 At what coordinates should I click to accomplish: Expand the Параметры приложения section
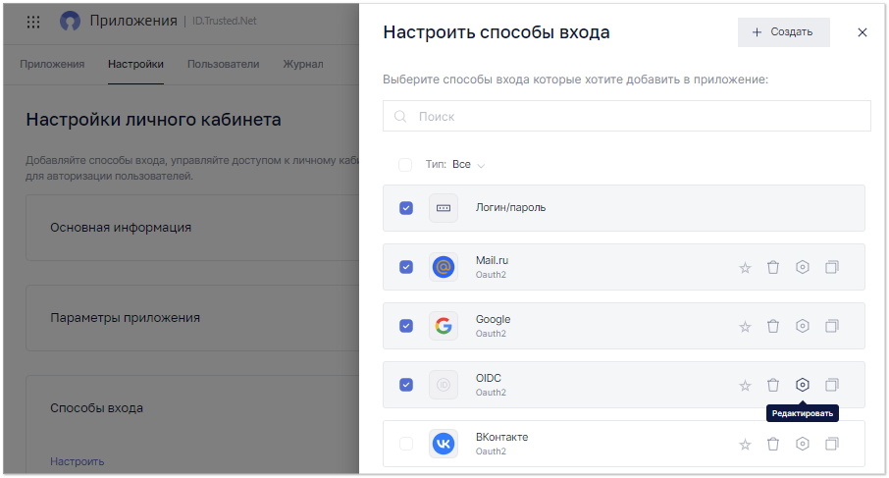[192, 318]
